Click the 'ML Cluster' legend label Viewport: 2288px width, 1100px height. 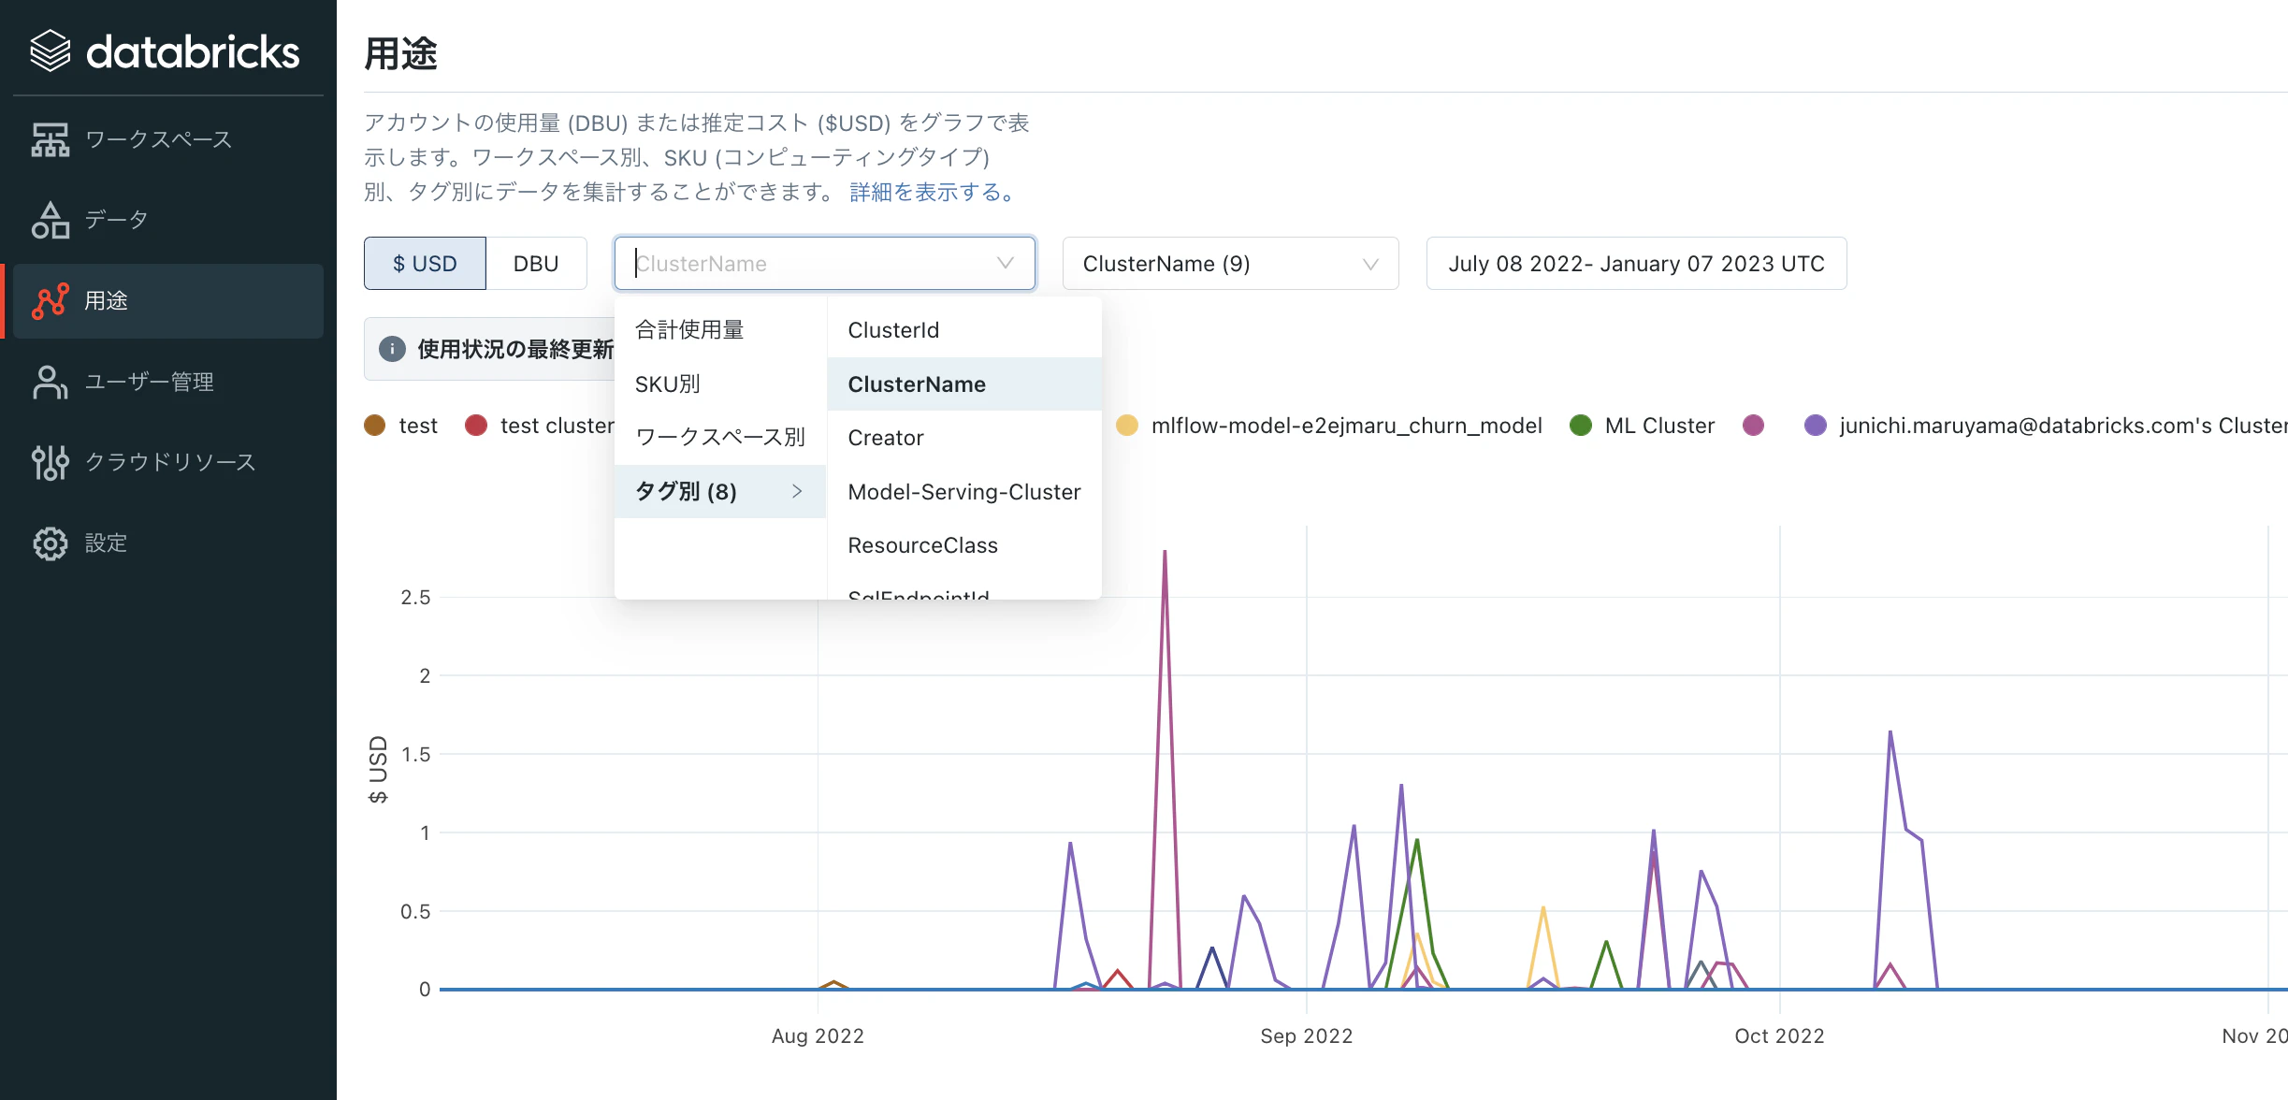click(1660, 426)
